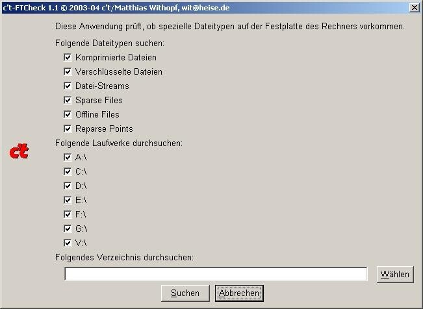Cancel with the Abbrechen button
The image size is (423, 309).
(239, 293)
